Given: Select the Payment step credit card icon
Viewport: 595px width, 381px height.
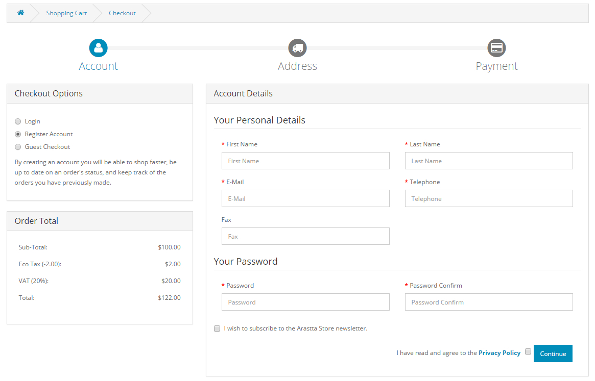Looking at the screenshot, I should pos(497,48).
